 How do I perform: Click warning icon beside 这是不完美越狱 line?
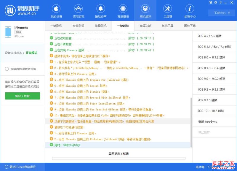pyautogui.click(x=51, y=121)
